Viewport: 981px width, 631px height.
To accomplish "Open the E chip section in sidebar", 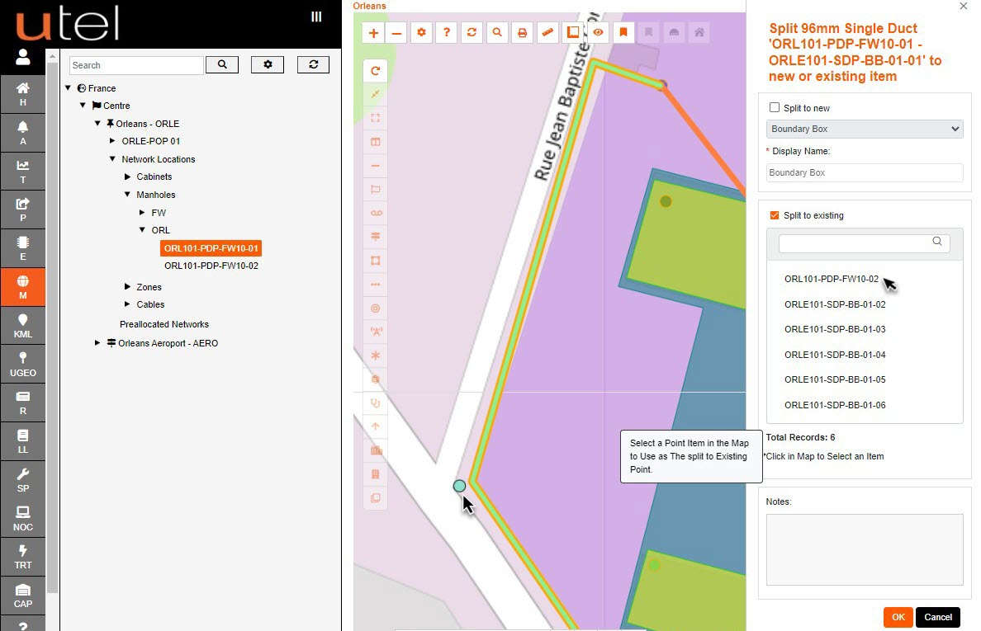I will coord(23,248).
